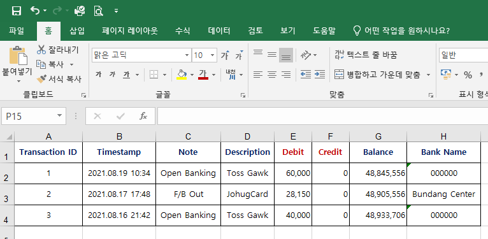Open the font size dropdown
Image resolution: width=488 pixels, height=239 pixels.
point(212,55)
